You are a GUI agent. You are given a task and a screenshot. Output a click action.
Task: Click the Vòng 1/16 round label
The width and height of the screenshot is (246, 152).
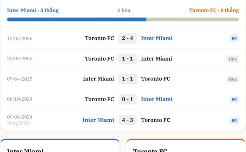(18, 123)
